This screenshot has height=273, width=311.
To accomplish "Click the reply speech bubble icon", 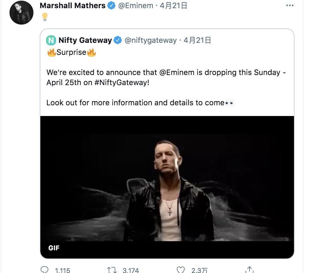I will [45, 270].
